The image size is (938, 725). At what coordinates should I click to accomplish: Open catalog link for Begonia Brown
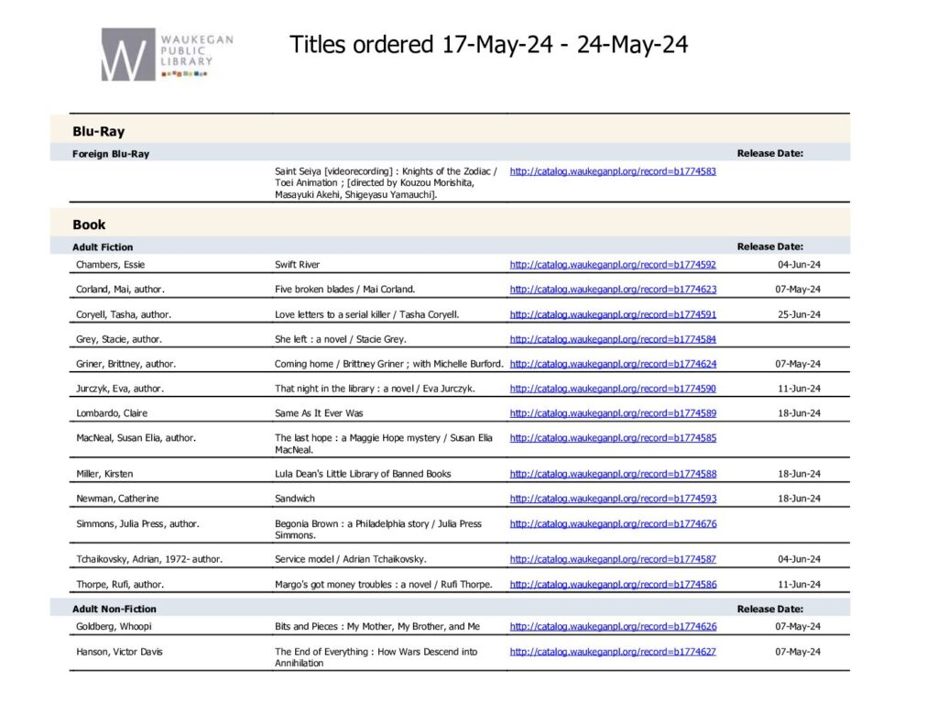[x=613, y=523]
